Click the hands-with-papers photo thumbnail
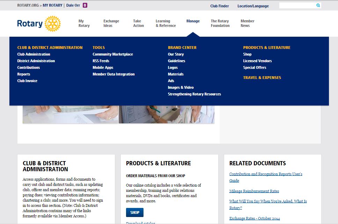338x224 pixels. click(71, 115)
